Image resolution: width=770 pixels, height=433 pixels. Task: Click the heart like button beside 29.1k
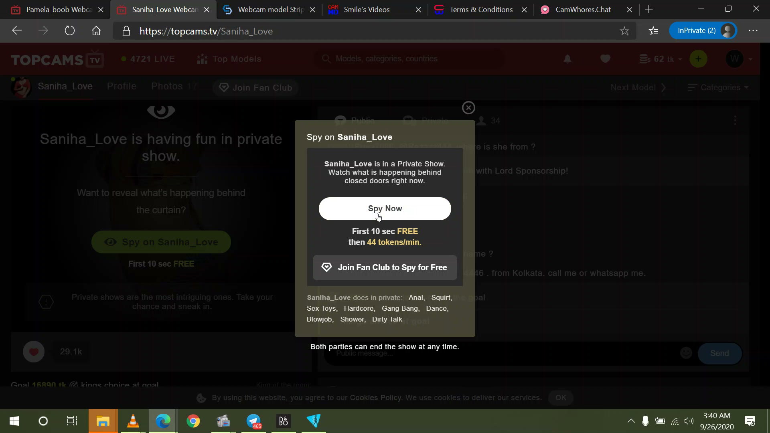pyautogui.click(x=34, y=352)
